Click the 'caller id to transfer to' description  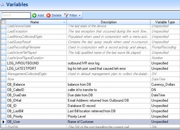82,90
